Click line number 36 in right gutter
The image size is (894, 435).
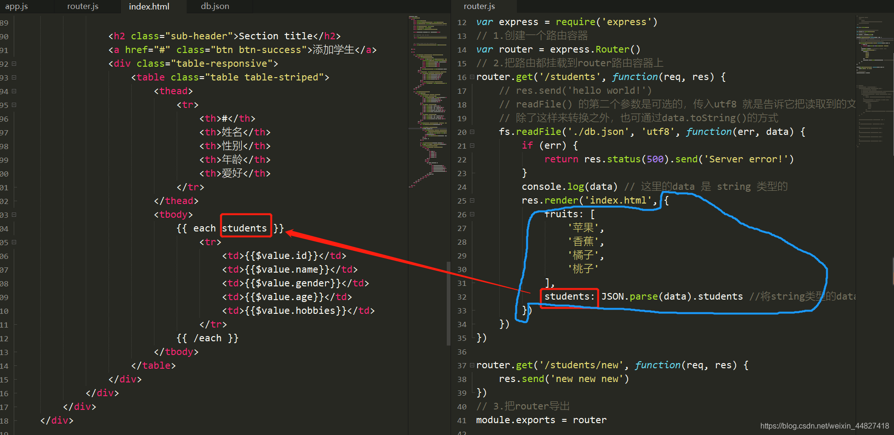coord(462,352)
